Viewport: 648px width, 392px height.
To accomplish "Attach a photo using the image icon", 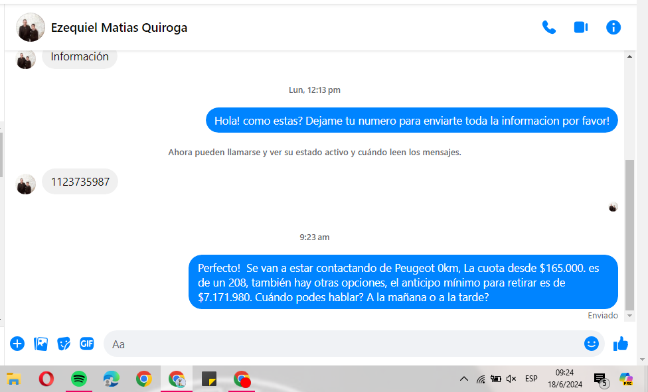I will click(41, 344).
